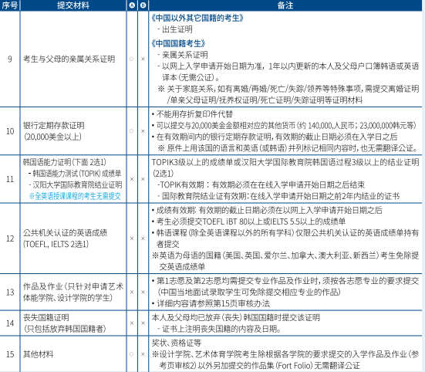425x372 pixels.
Task: Select row number 11 cell
Action: pyautogui.click(x=10, y=179)
